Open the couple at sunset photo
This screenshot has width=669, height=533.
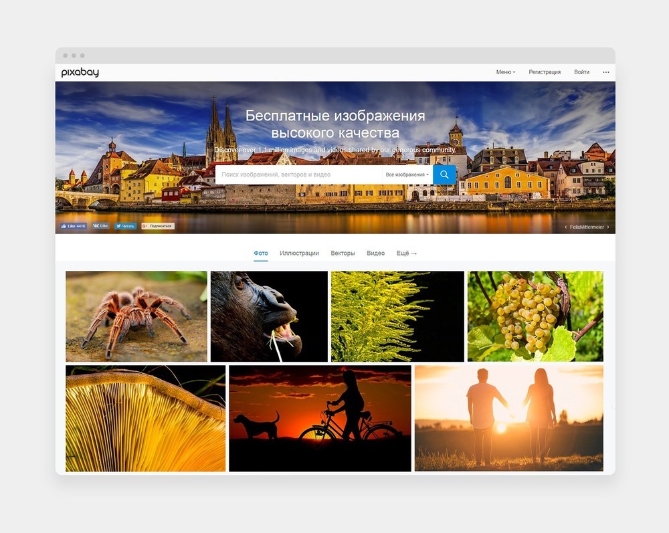coord(508,418)
